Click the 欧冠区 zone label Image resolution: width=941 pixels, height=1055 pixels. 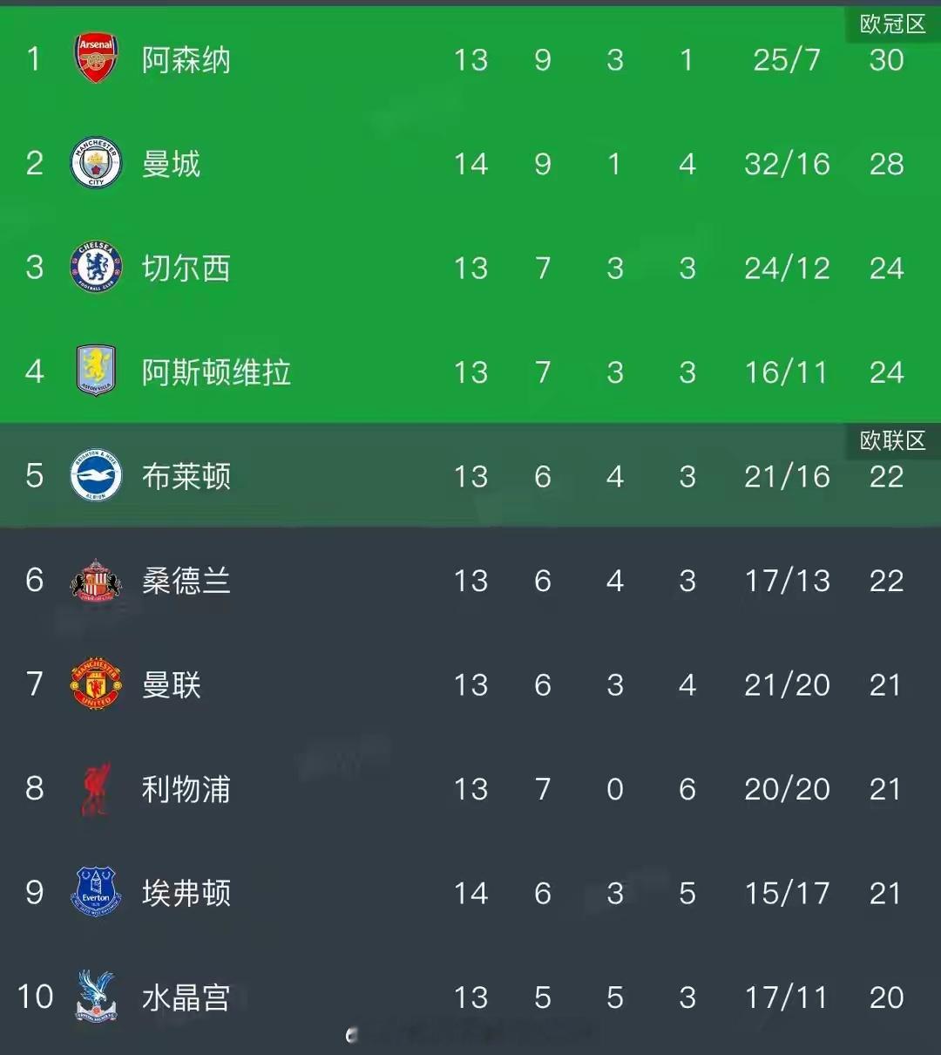point(892,24)
